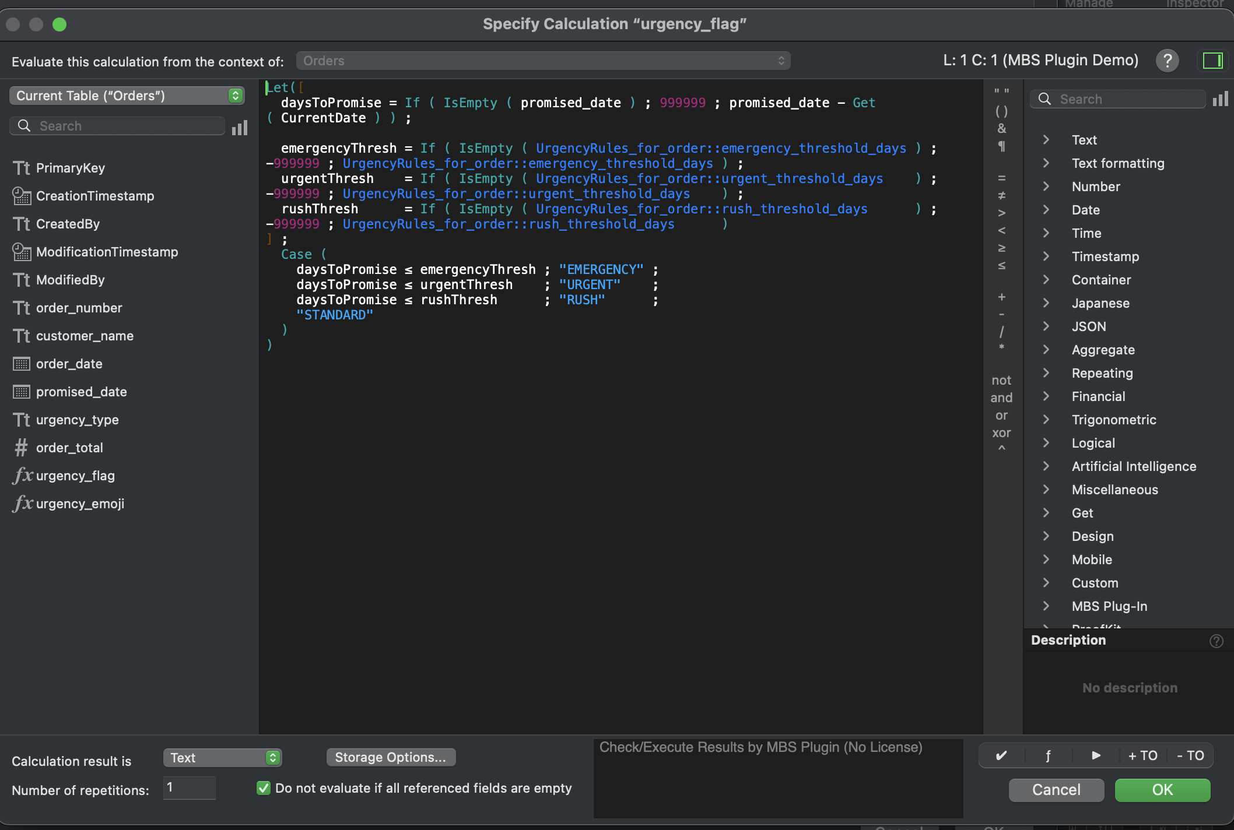Click the - TO button
The height and width of the screenshot is (830, 1234).
click(1190, 755)
